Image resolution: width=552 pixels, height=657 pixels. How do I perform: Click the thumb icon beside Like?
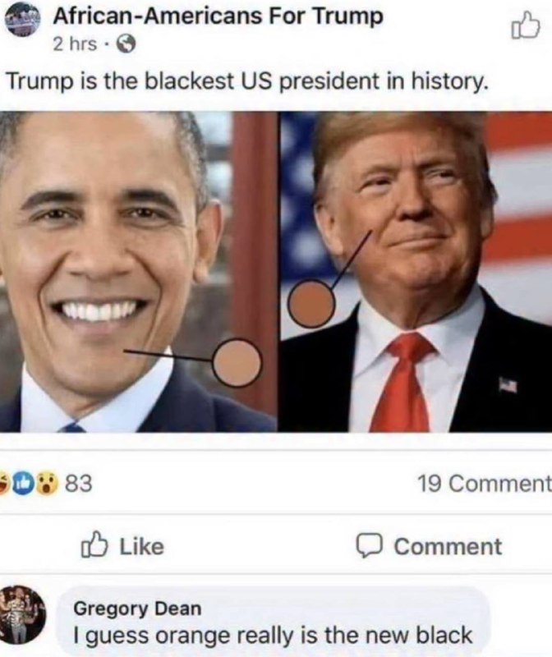click(94, 545)
